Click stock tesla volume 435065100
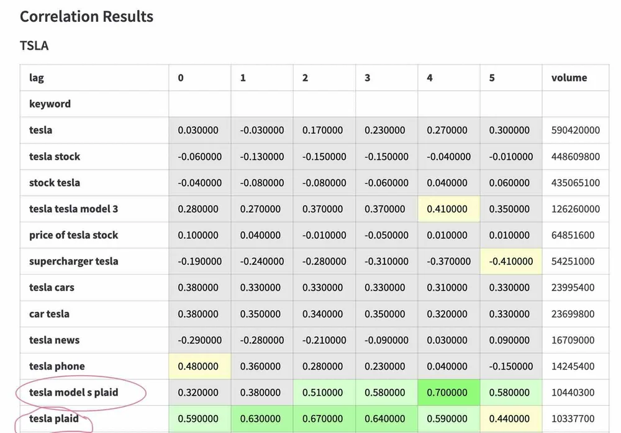This screenshot has height=433, width=621. 576,183
